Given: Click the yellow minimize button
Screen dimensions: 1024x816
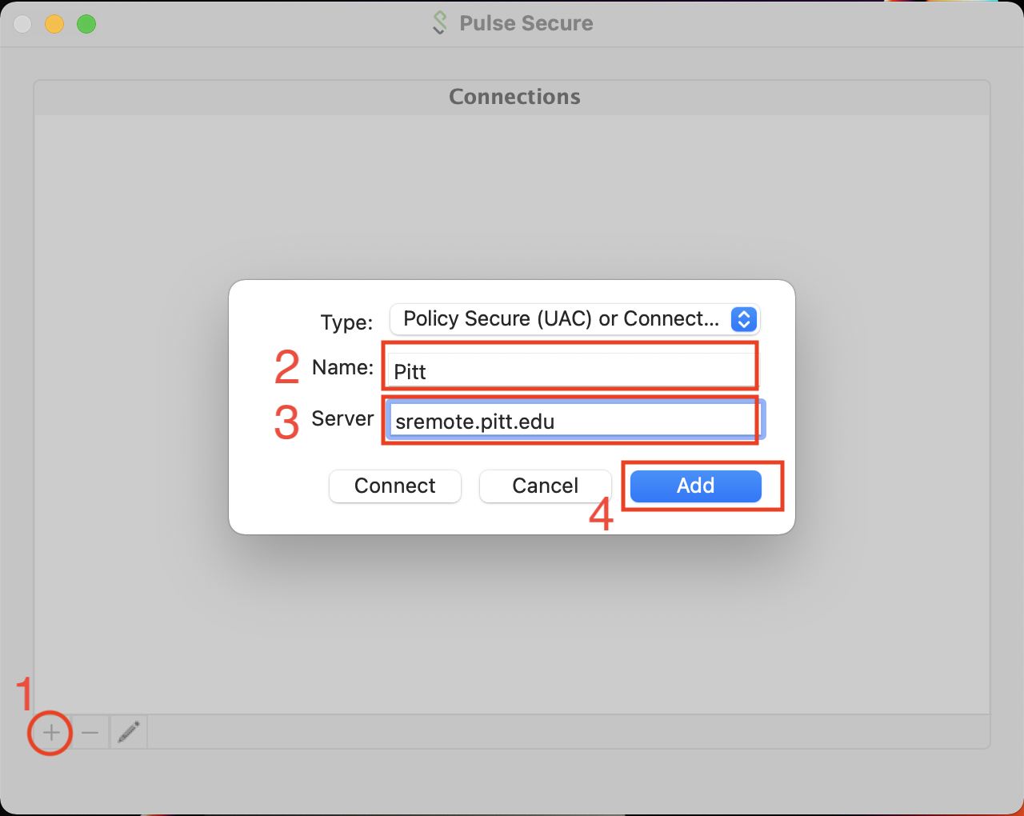Looking at the screenshot, I should click(x=54, y=23).
